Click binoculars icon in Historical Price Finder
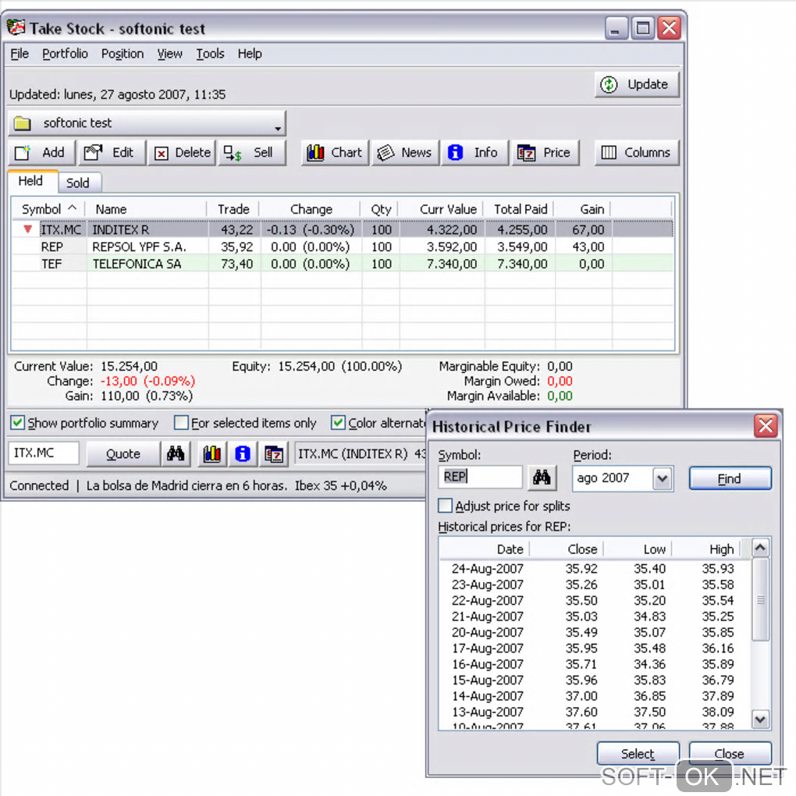The width and height of the screenshot is (796, 796). point(542,478)
